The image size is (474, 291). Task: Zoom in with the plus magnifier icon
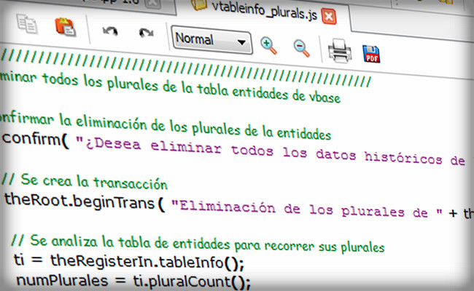pyautogui.click(x=268, y=46)
